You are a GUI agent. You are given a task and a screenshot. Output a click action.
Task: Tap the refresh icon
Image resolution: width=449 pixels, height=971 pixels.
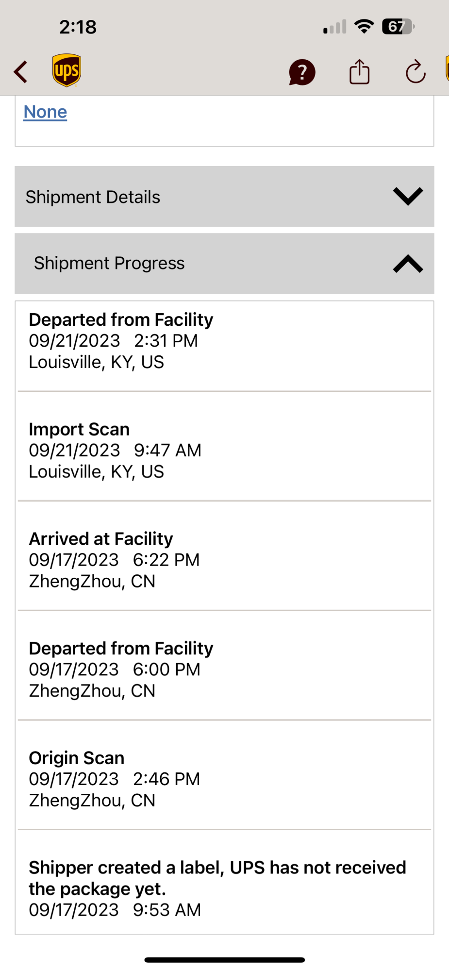coord(416,72)
